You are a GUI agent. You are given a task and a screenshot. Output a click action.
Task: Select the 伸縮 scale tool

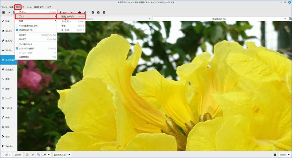(8, 117)
